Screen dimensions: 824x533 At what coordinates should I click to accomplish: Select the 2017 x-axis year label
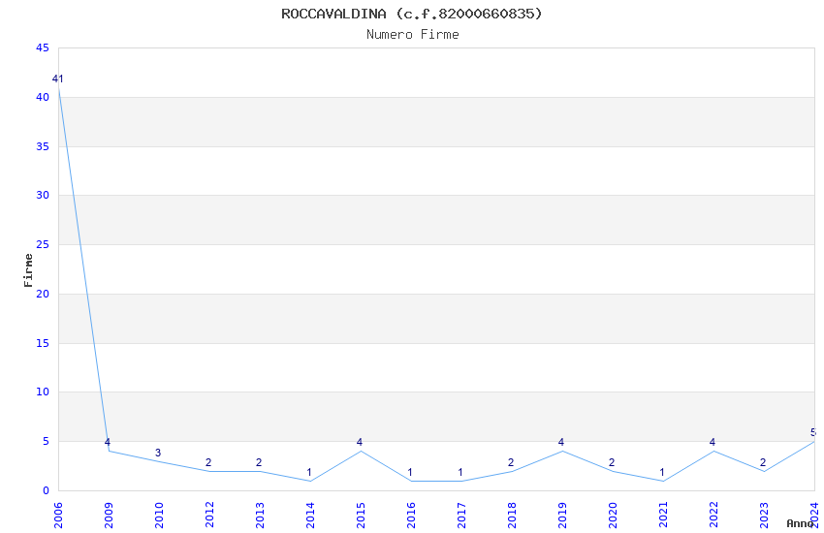click(461, 515)
